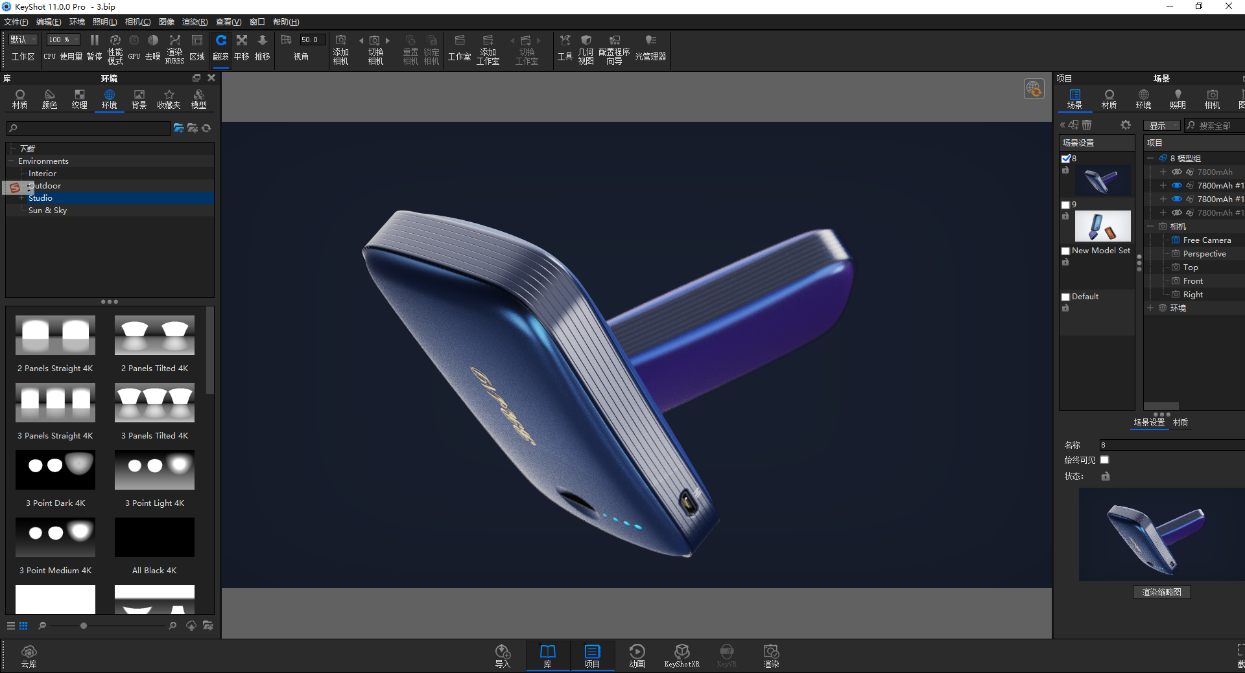The width and height of the screenshot is (1245, 673).
Task: Click the Add Camera toolbar icon
Action: coord(340,49)
